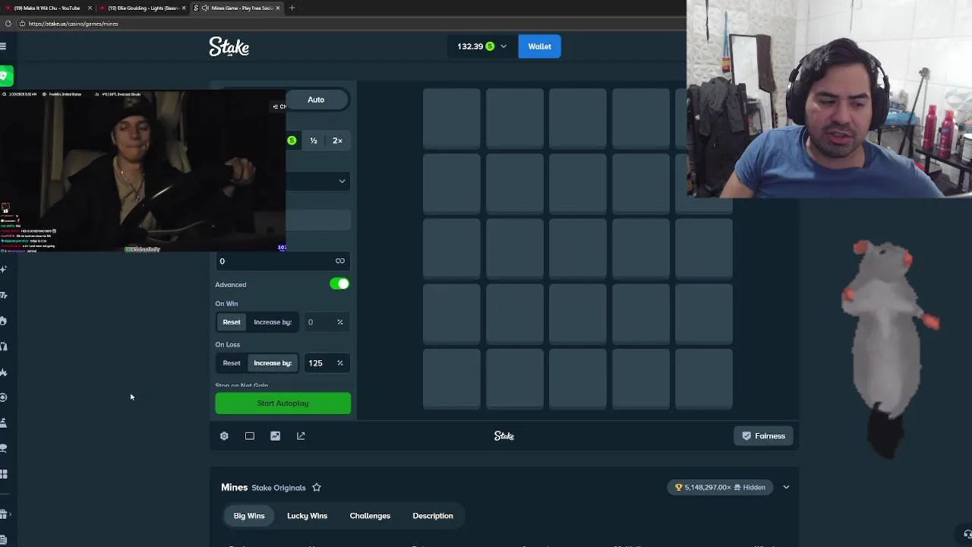Viewport: 972px width, 547px height.
Task: Open the sparkle sidebar icon
Action: click(x=4, y=269)
